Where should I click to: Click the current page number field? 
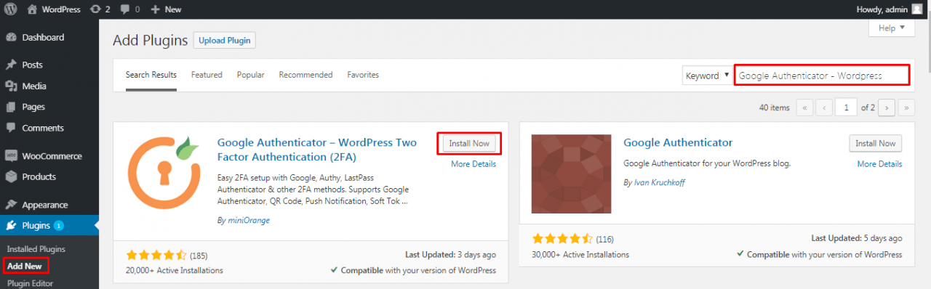847,107
